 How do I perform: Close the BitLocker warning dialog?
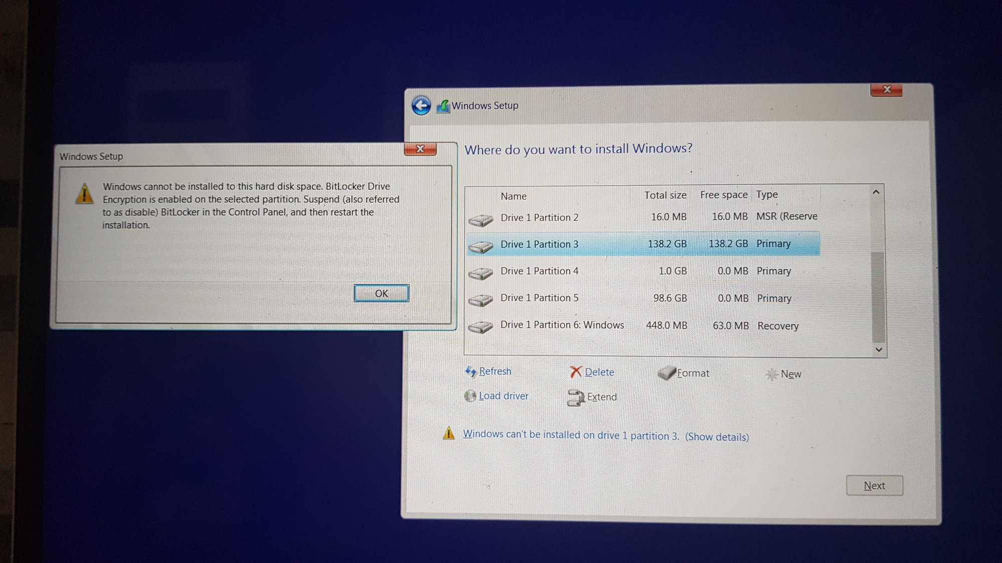coord(420,149)
